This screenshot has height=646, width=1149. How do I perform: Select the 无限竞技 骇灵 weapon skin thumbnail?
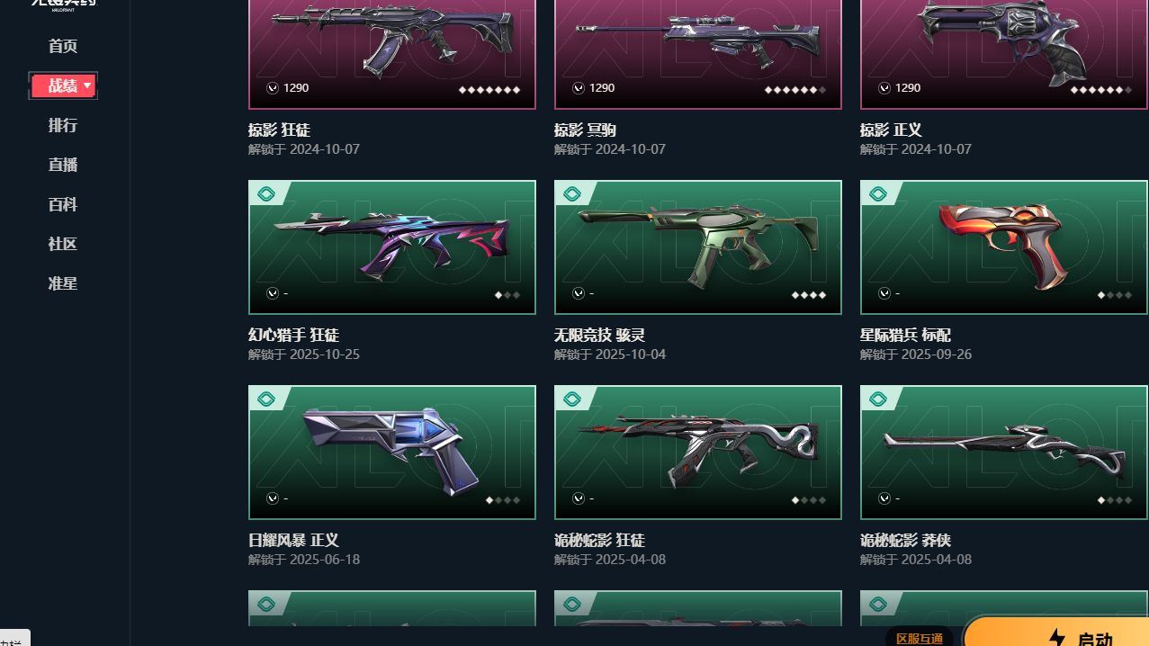click(698, 247)
